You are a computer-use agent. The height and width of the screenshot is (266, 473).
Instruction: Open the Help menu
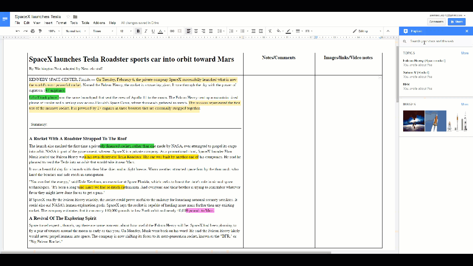click(112, 23)
